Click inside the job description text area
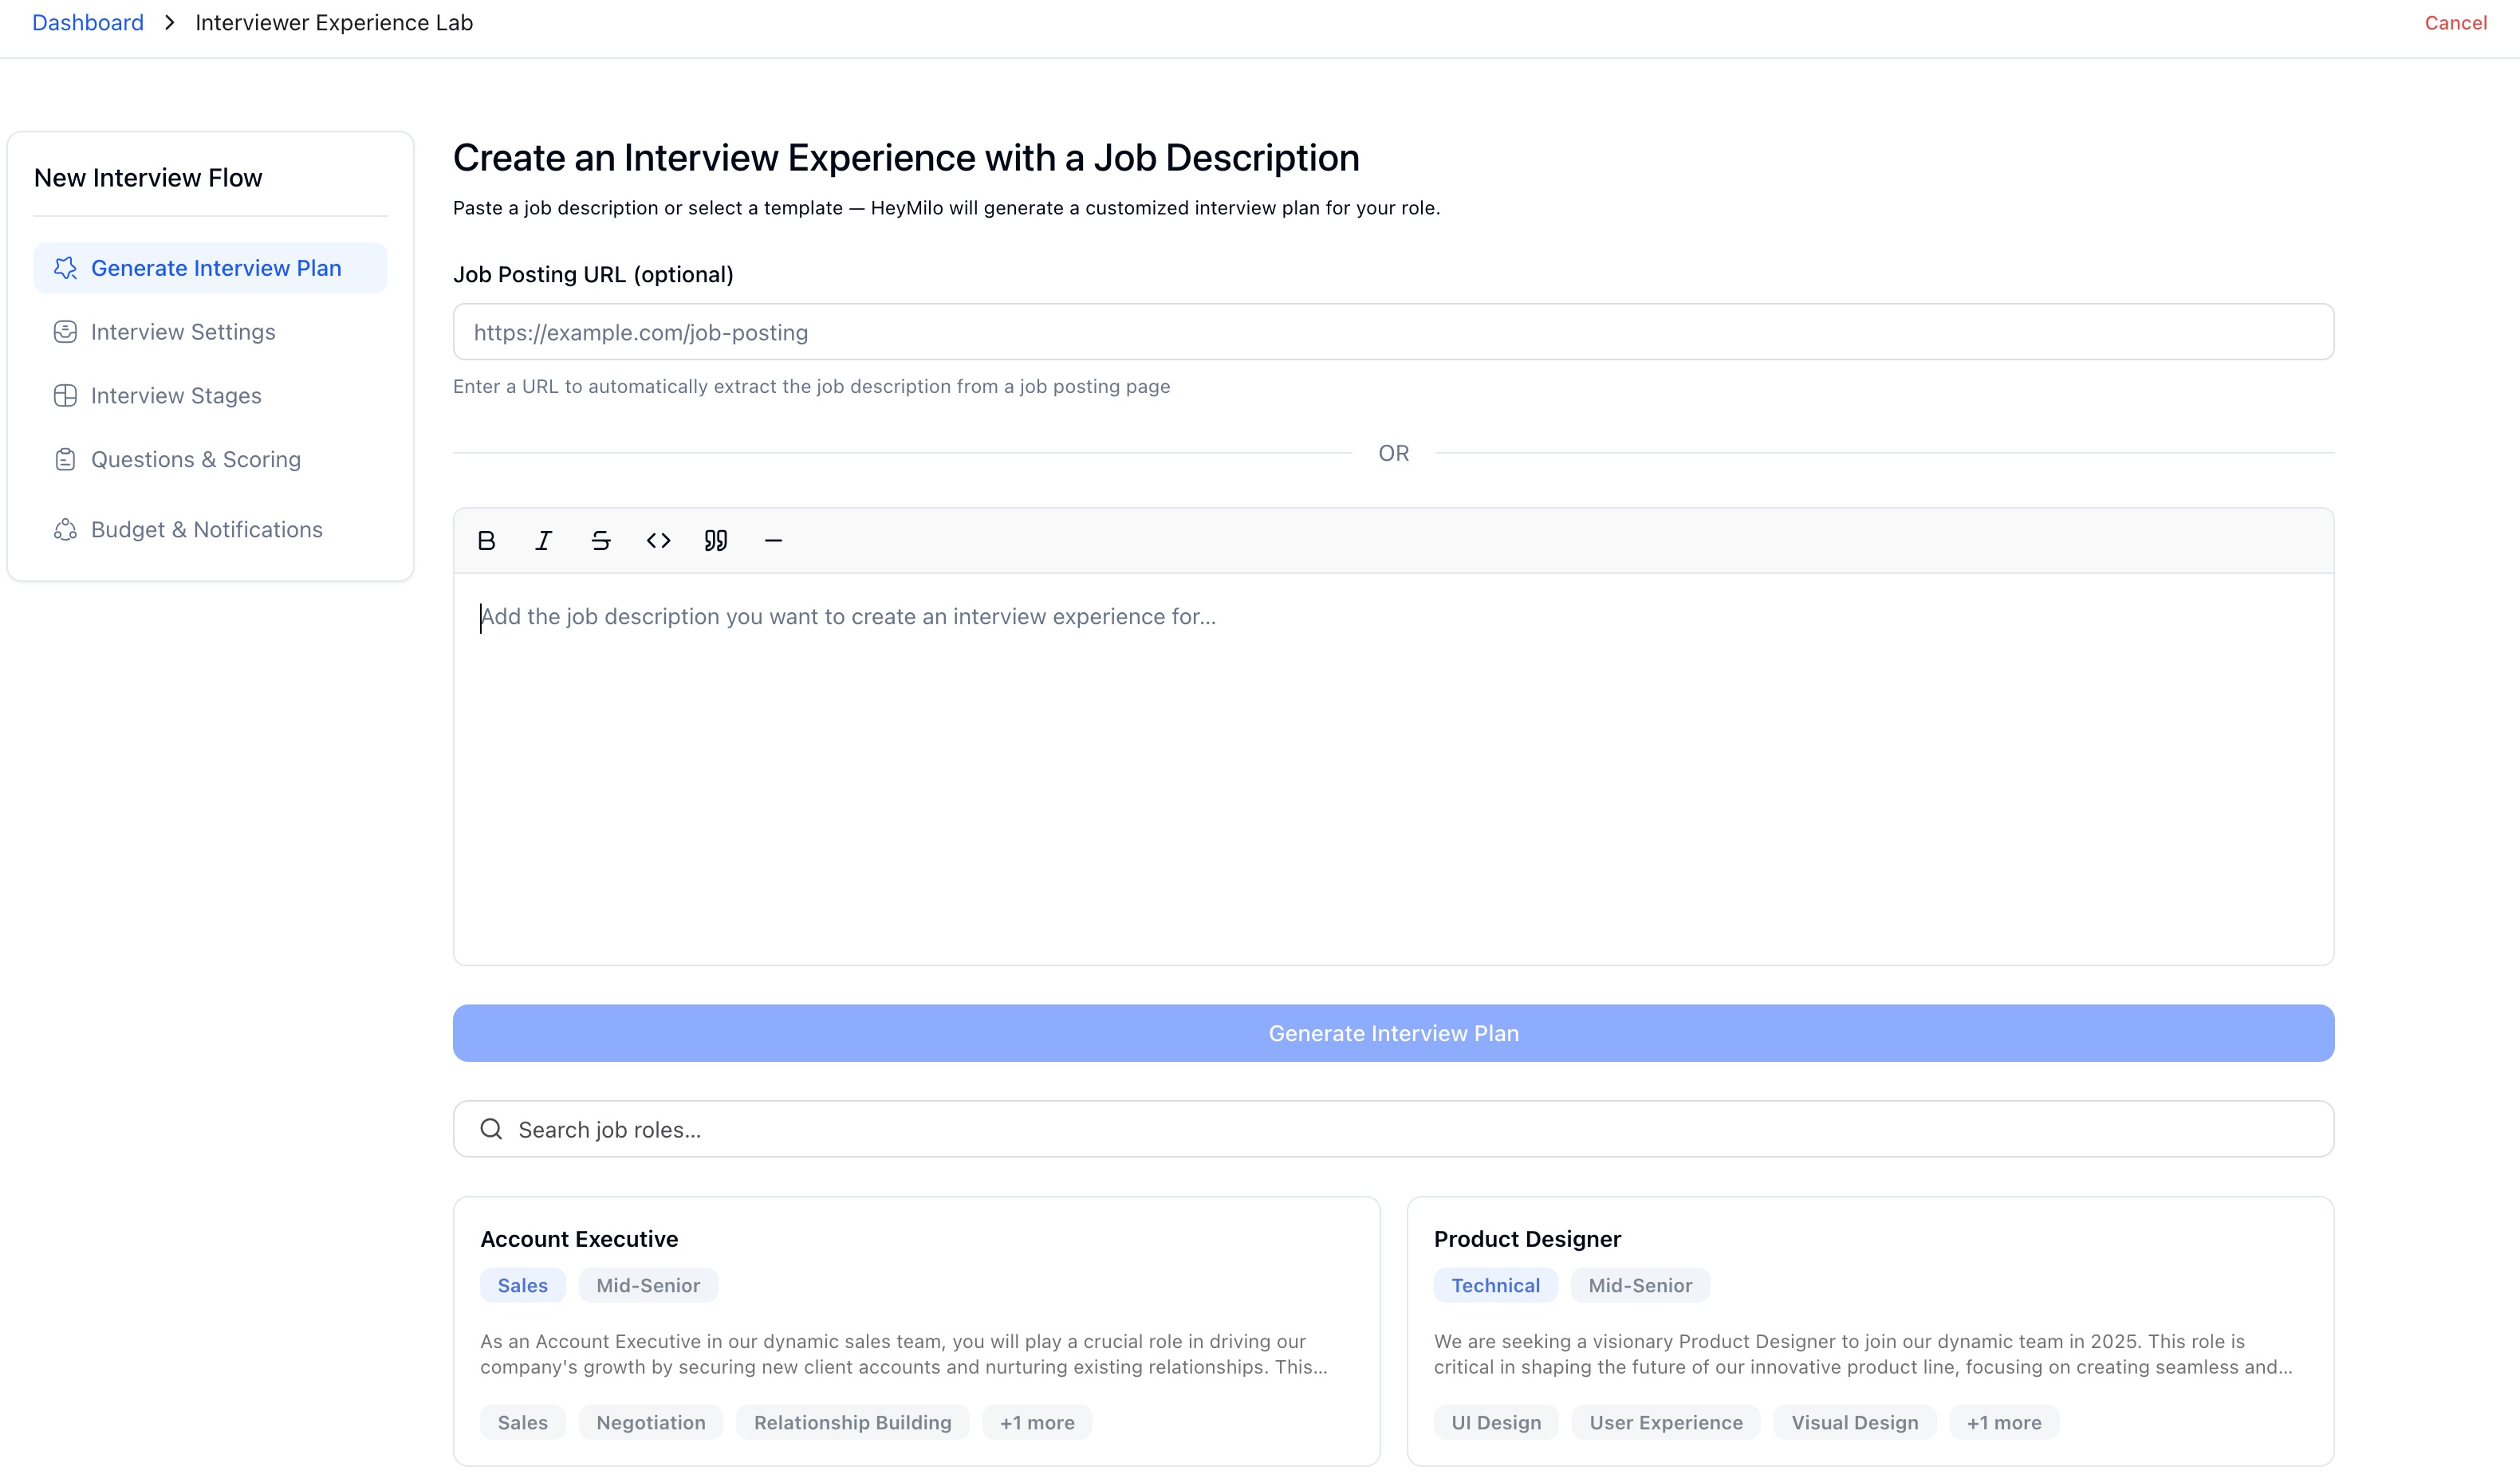2520x1478 pixels. 1393,769
